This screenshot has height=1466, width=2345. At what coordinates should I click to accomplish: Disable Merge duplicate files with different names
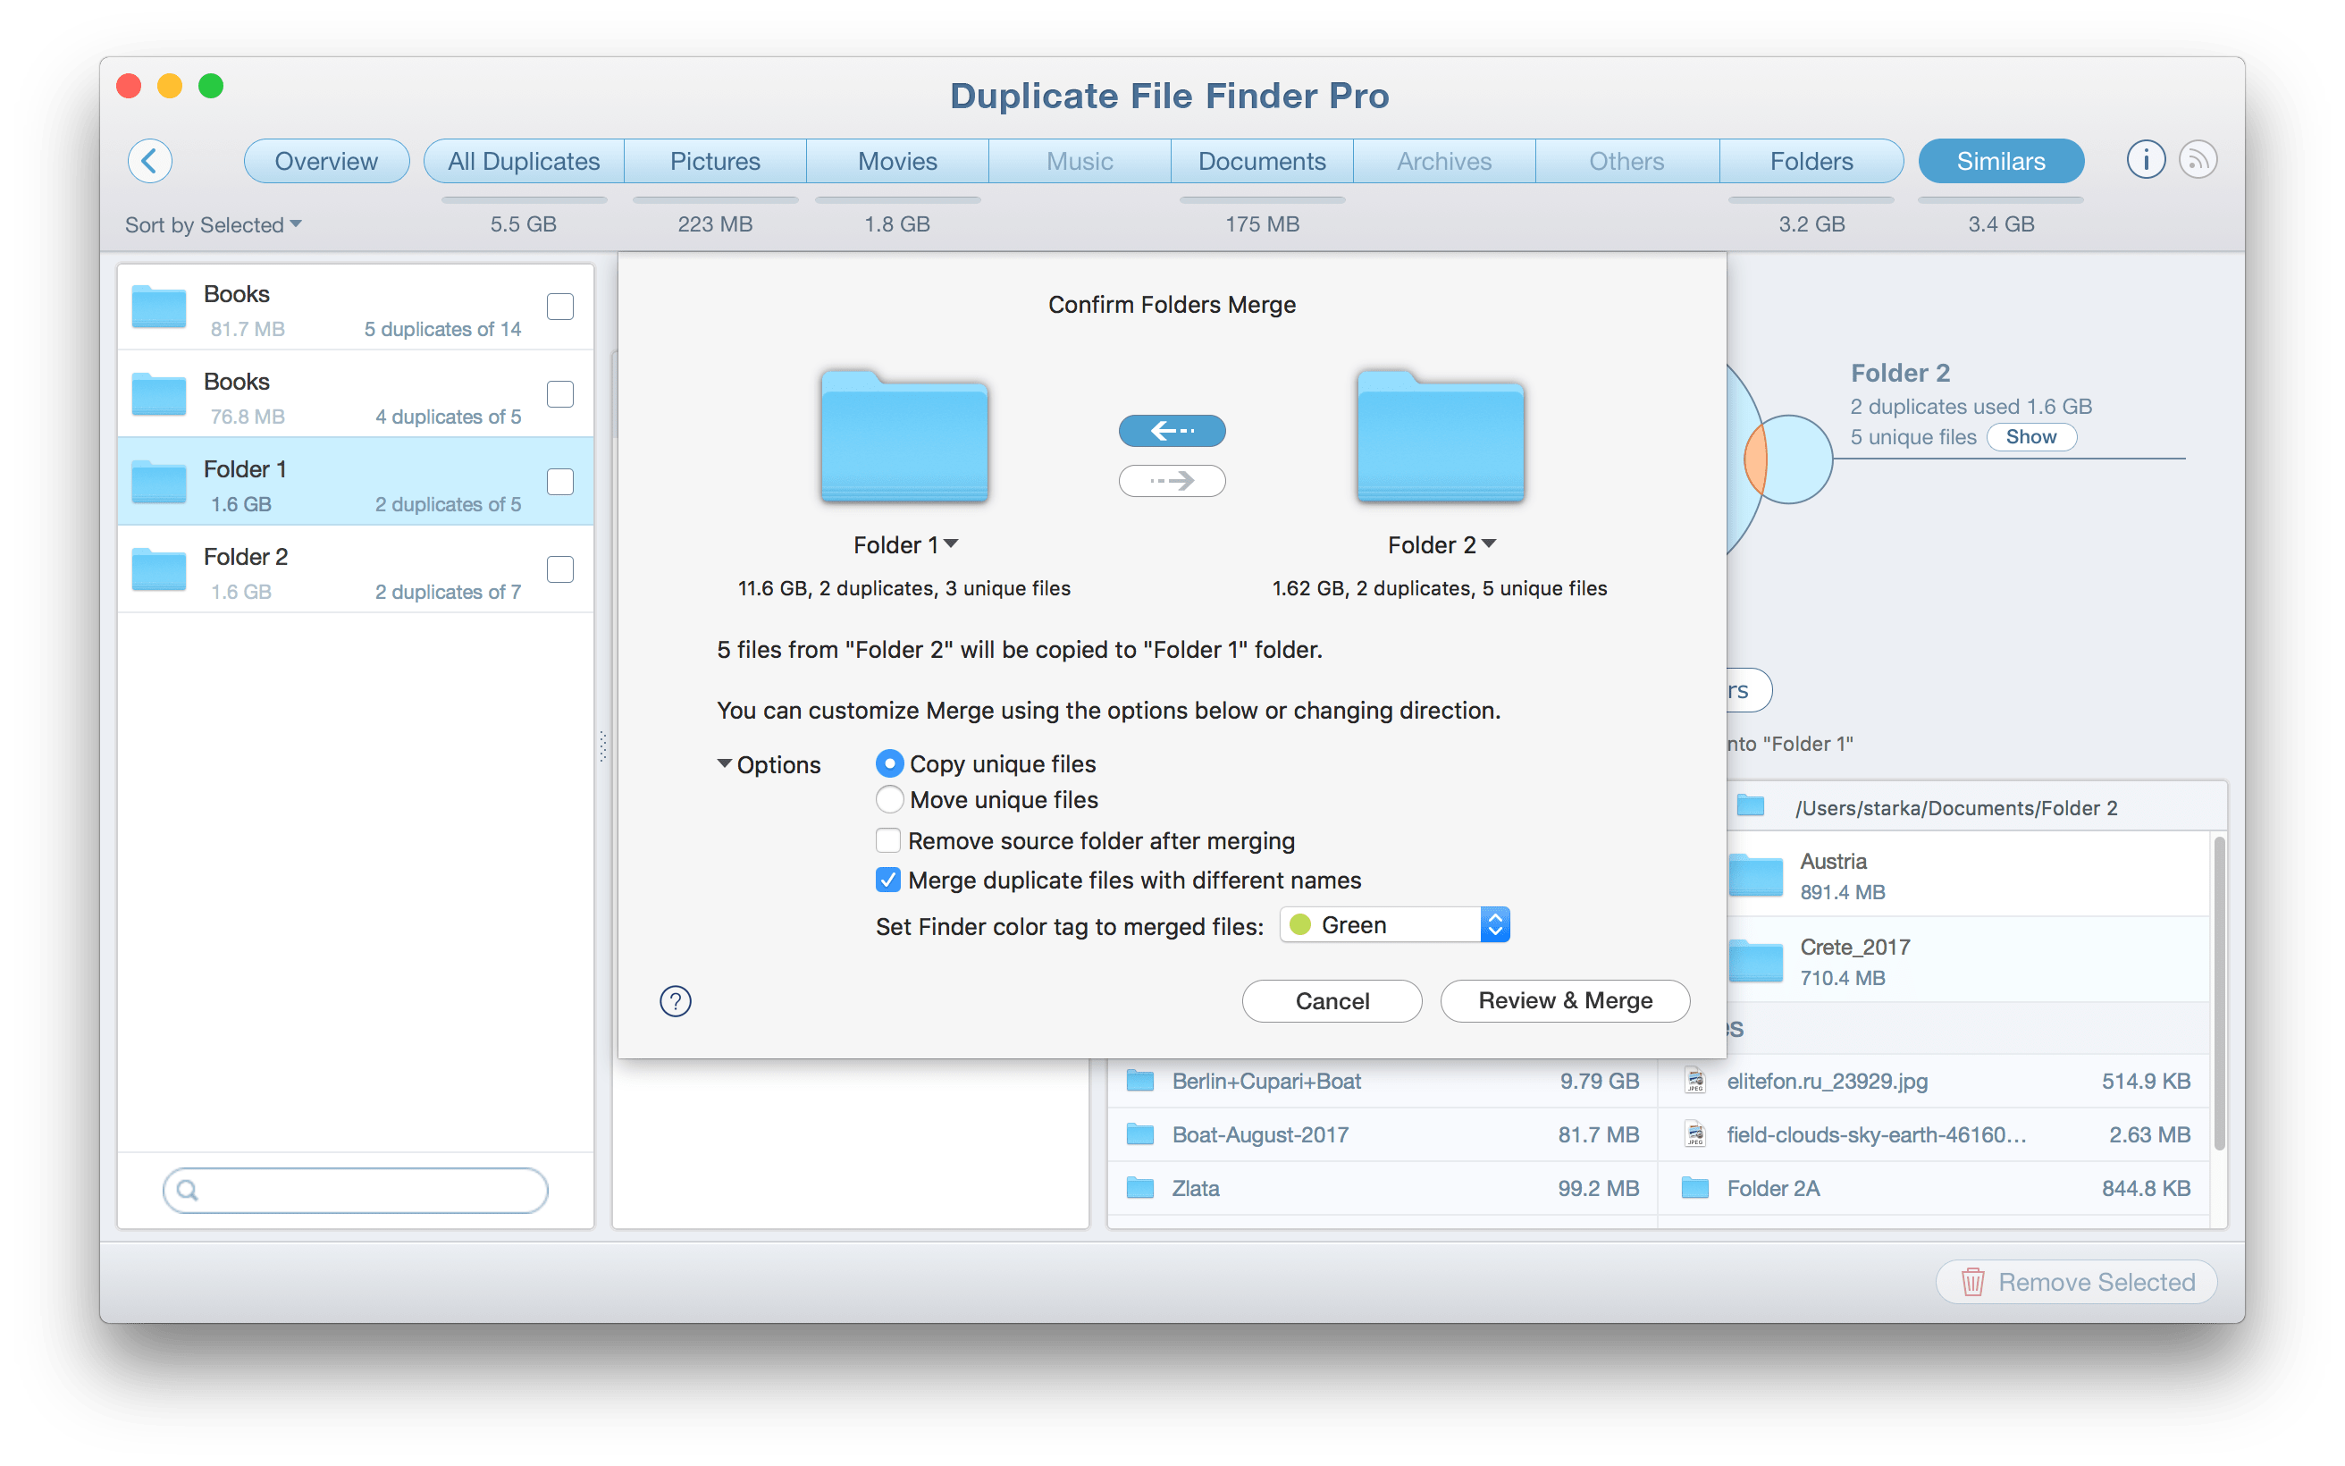[887, 880]
